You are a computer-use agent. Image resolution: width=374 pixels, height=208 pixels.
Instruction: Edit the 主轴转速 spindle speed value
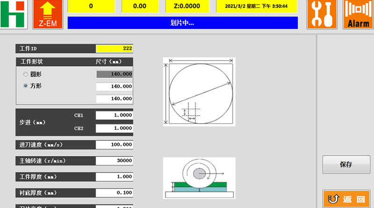coord(115,161)
